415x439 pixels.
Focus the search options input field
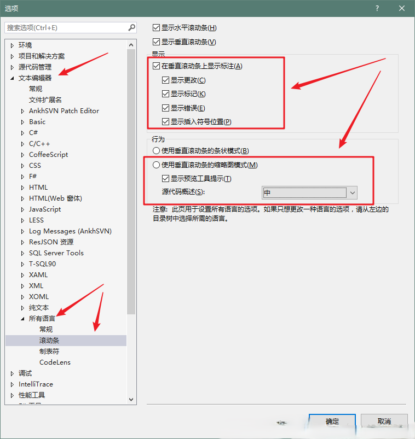click(x=71, y=28)
